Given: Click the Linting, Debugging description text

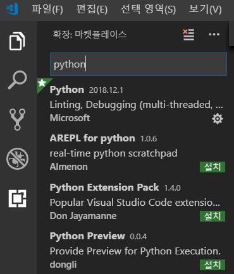Looking at the screenshot, I should [x=136, y=105].
